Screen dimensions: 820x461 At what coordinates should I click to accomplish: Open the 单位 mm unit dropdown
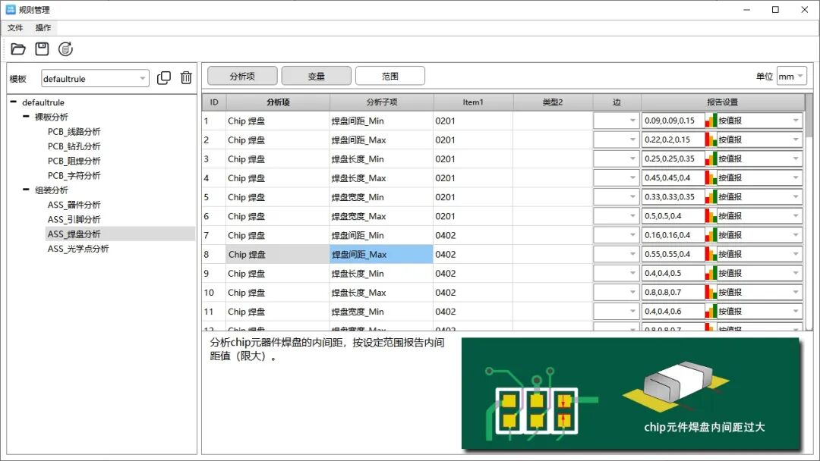[791, 77]
